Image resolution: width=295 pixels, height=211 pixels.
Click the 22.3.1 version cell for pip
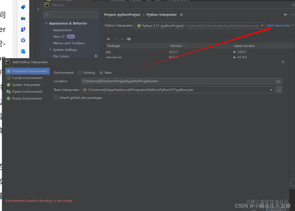pos(173,52)
